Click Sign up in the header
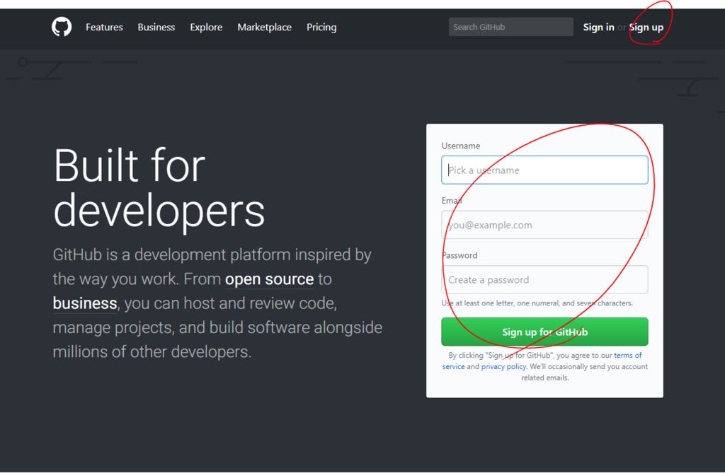The height and width of the screenshot is (473, 725). pyautogui.click(x=646, y=28)
